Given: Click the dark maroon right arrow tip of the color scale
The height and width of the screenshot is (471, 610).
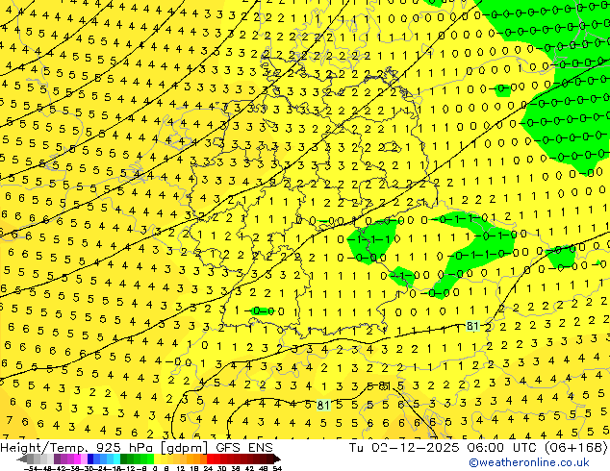Looking at the screenshot, I should pos(277,459).
